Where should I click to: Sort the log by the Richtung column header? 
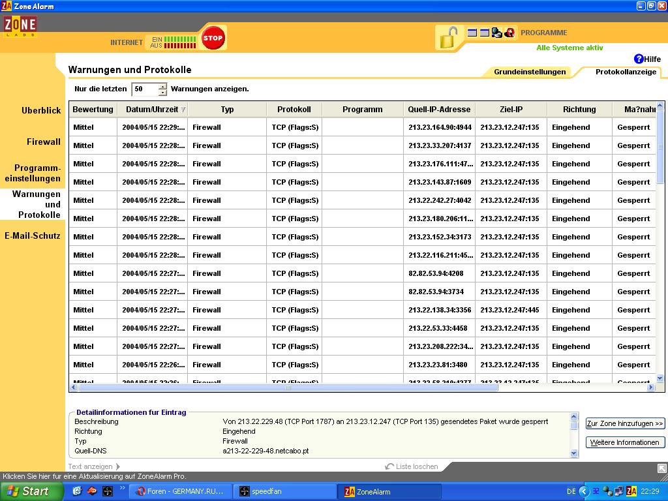(x=579, y=110)
